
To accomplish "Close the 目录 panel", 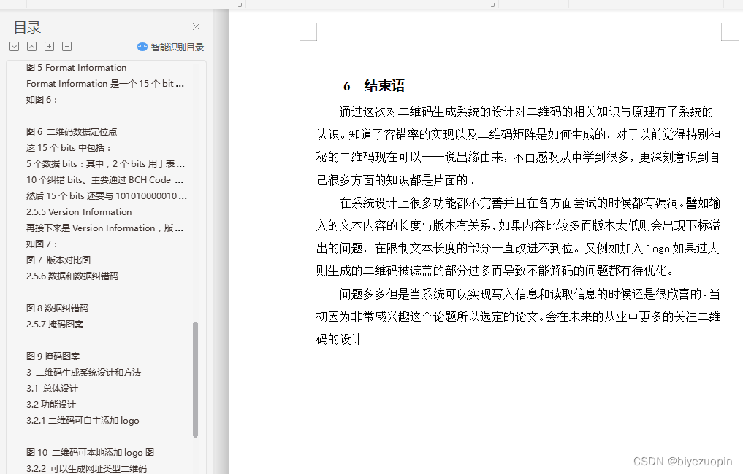I will tap(196, 26).
